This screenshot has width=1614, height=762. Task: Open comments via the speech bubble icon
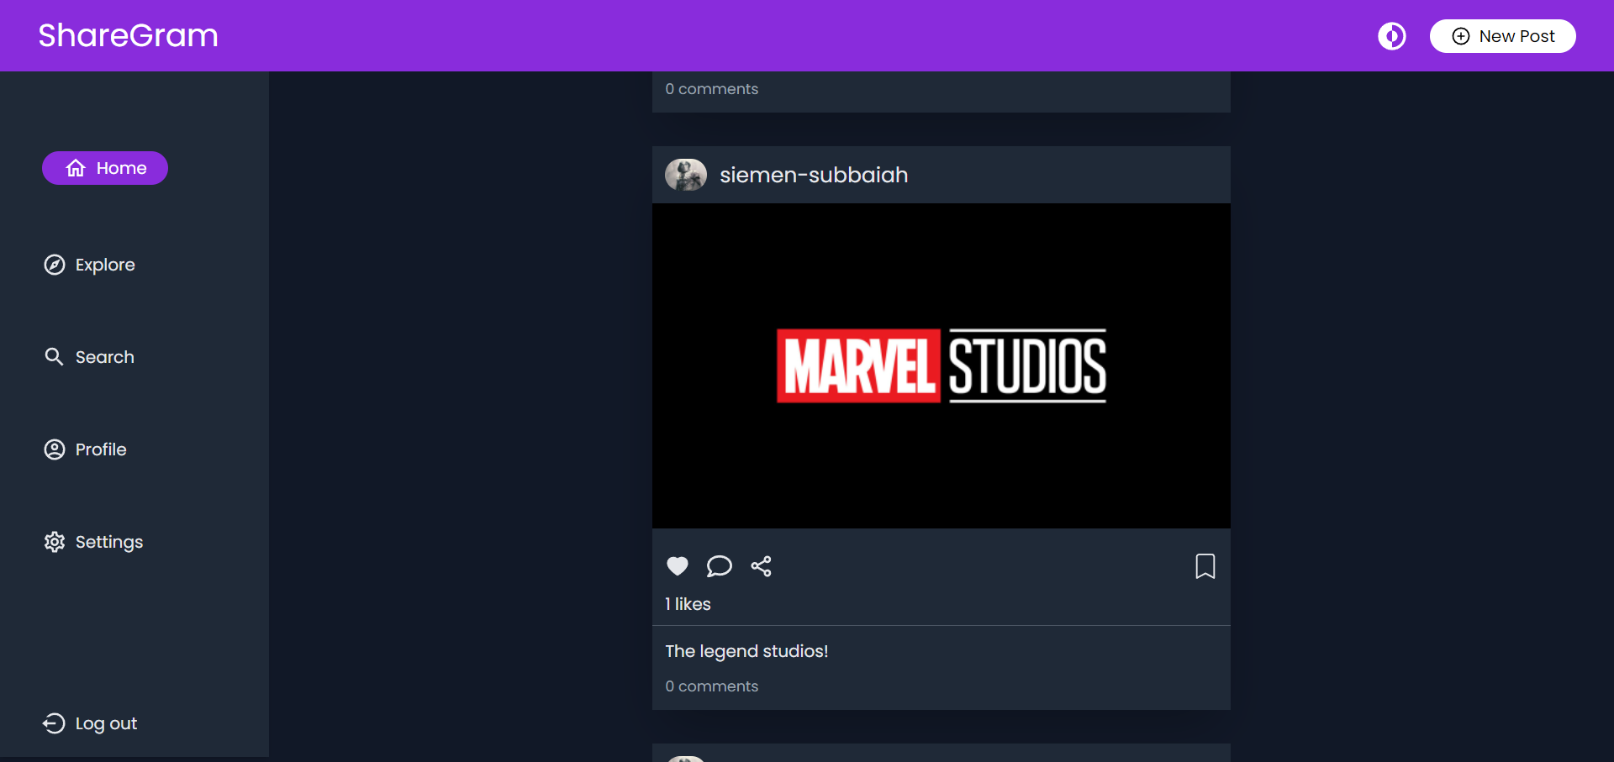click(x=719, y=566)
